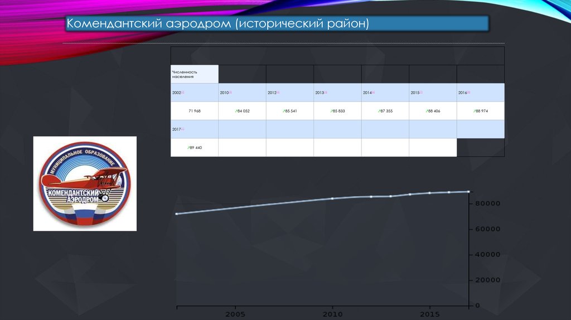The height and width of the screenshot is (320, 571).
Task: Click the green growth arrow beside 88 974
Action: pos(474,111)
